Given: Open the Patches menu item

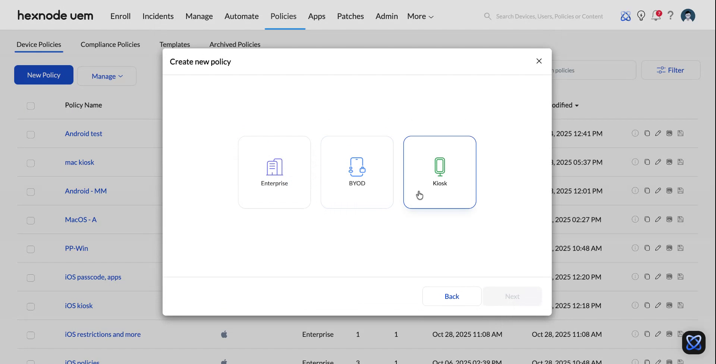Looking at the screenshot, I should [x=350, y=16].
